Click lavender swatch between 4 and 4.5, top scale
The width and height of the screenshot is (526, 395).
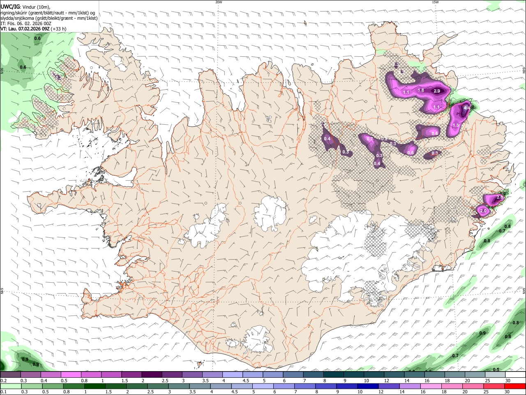tap(232, 375)
